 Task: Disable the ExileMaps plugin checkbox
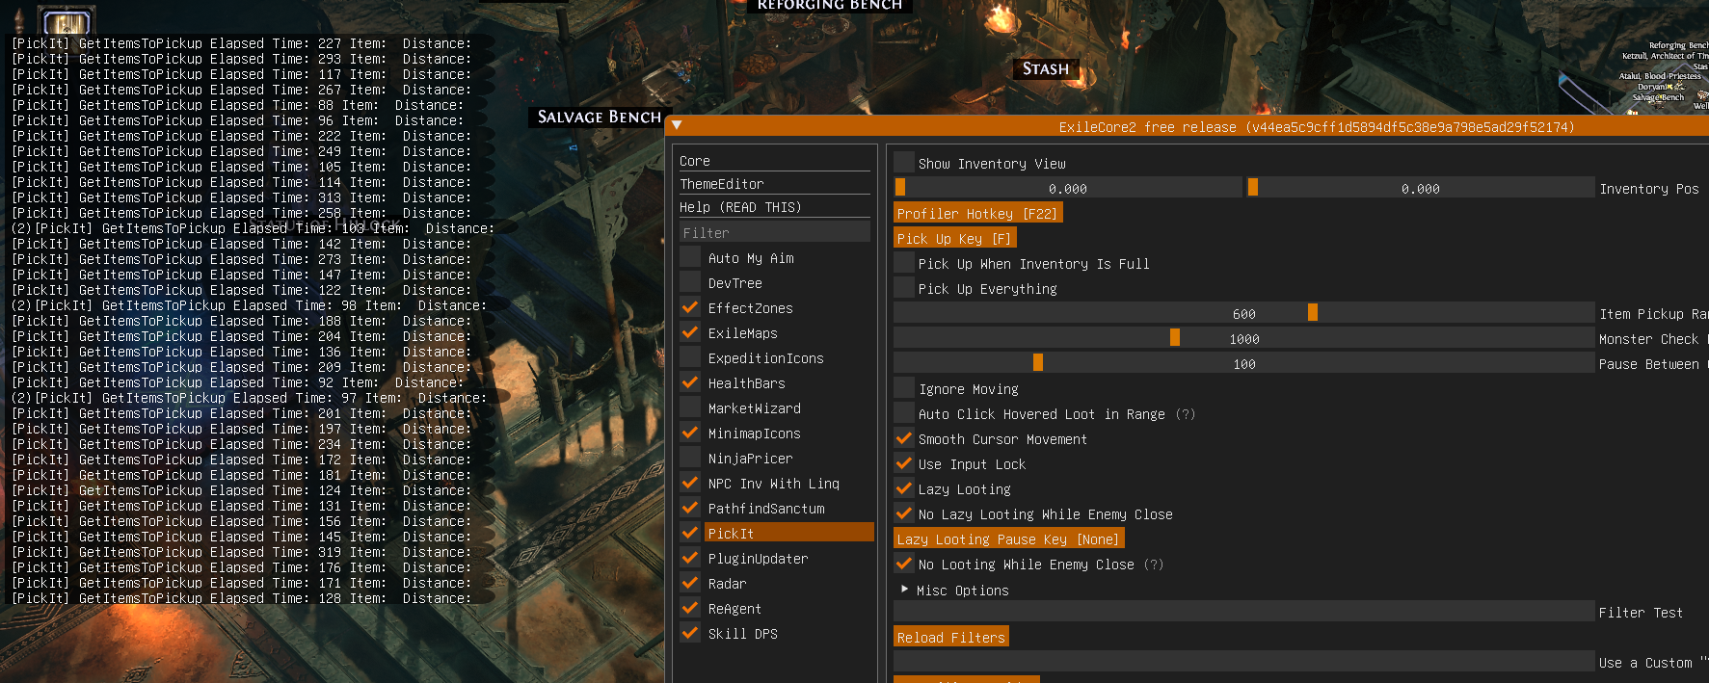tap(690, 332)
